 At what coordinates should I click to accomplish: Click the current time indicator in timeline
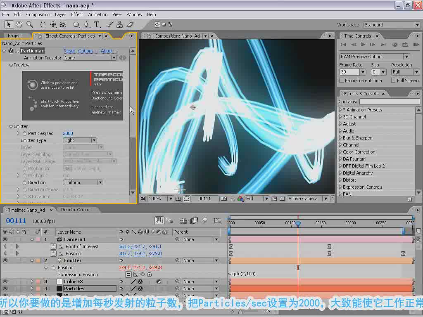[x=298, y=223]
